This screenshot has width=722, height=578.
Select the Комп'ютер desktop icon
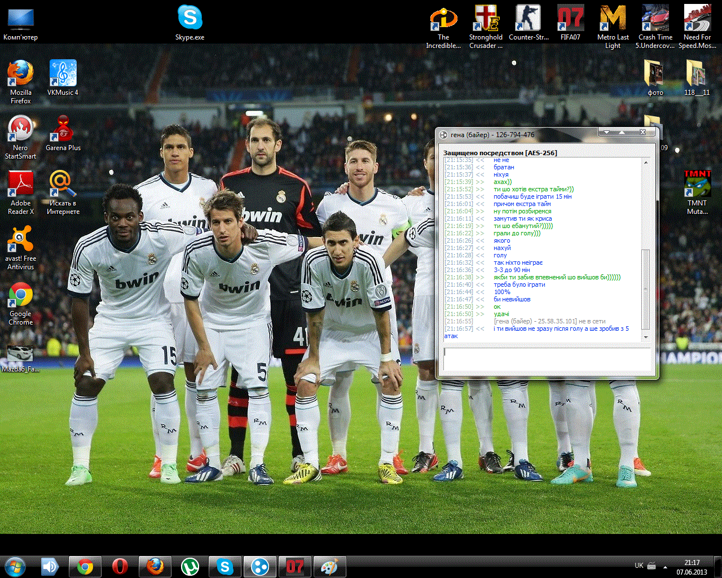click(x=21, y=24)
